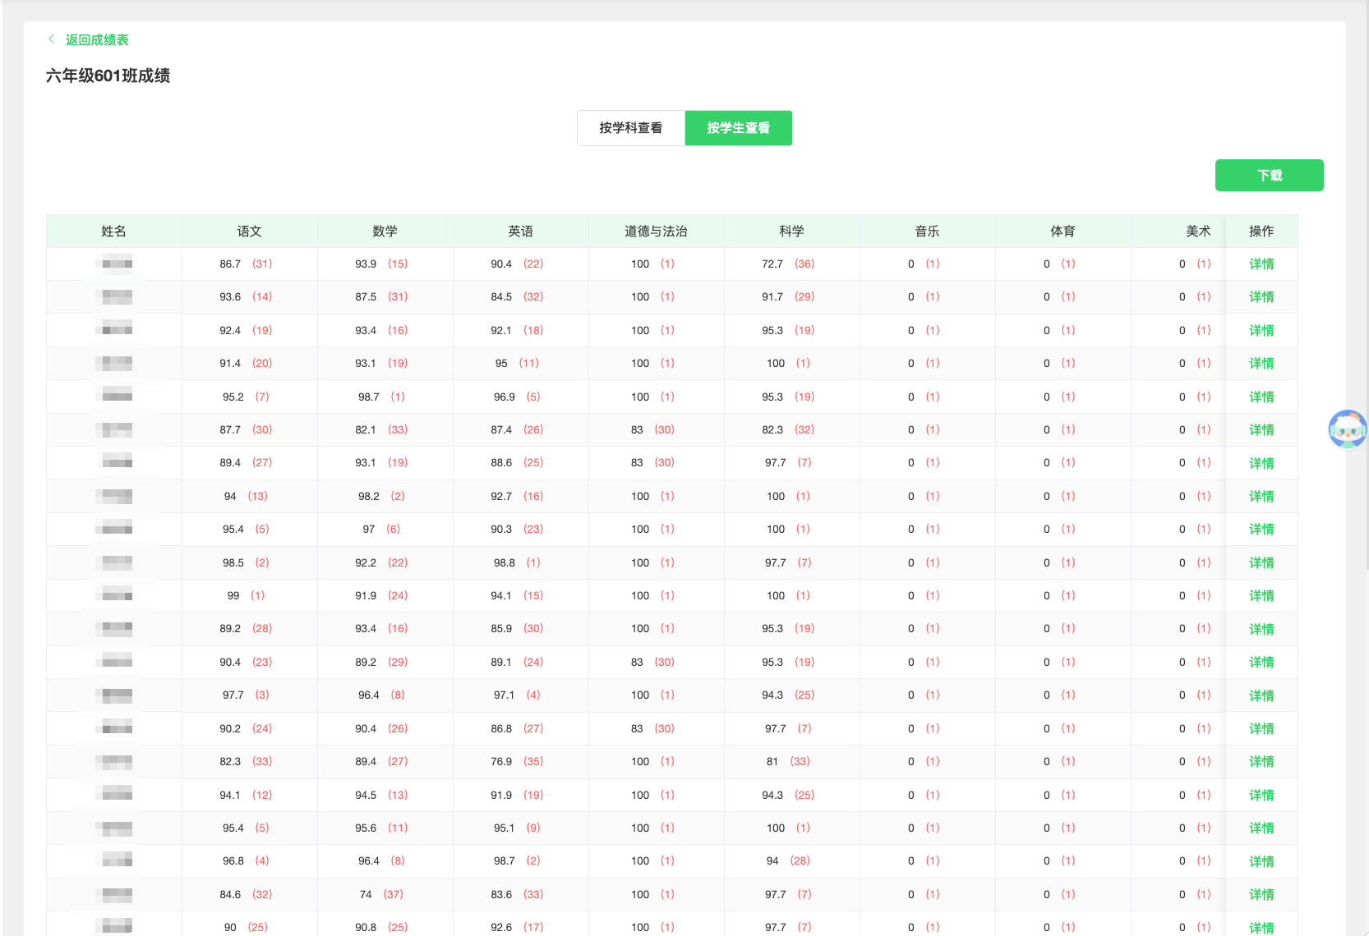
Task: Click the 操作 column header
Action: [1261, 231]
